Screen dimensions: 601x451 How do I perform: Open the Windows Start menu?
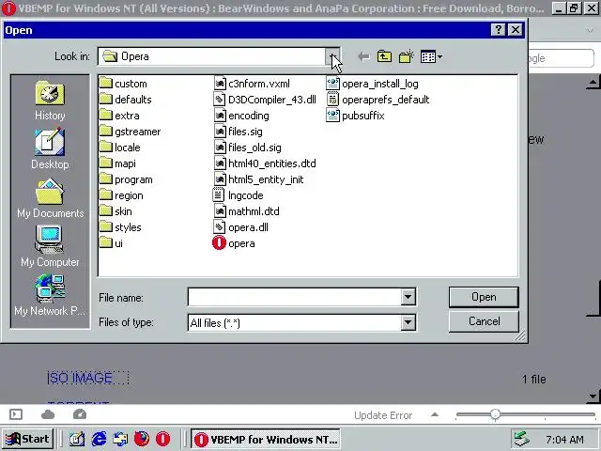[x=27, y=439]
